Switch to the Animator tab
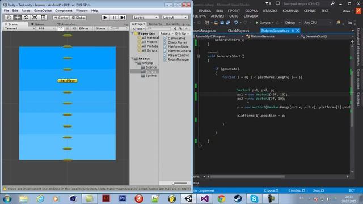Viewport: 363px width, 204px height. pyautogui.click(x=67, y=24)
